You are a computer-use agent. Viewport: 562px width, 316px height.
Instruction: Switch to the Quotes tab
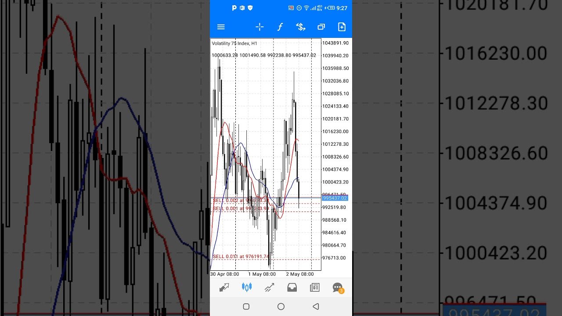(224, 287)
